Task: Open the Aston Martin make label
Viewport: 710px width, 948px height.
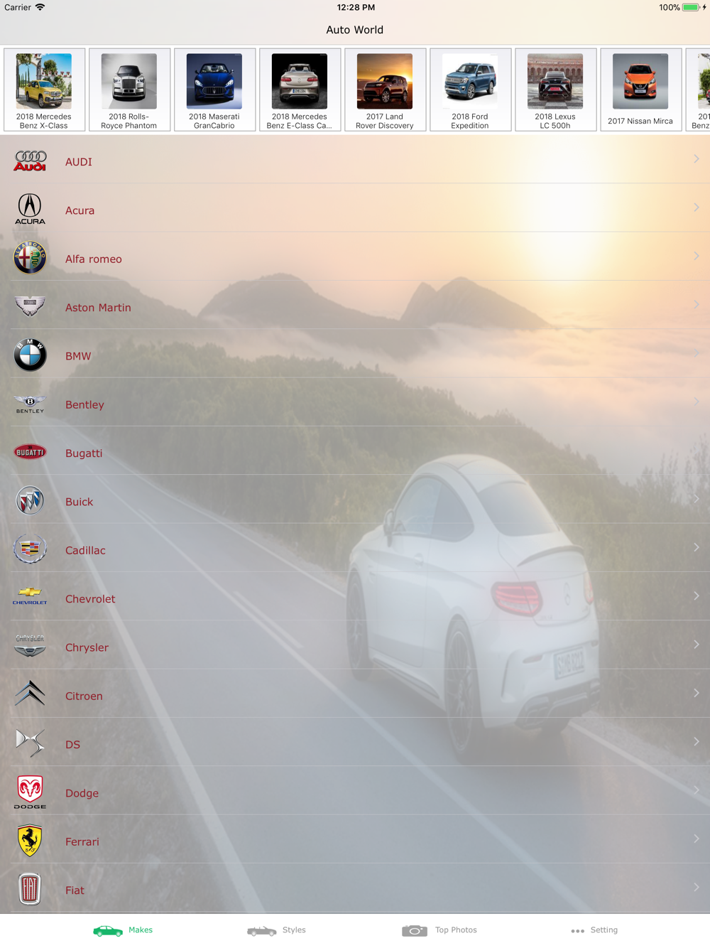Action: pyautogui.click(x=98, y=308)
